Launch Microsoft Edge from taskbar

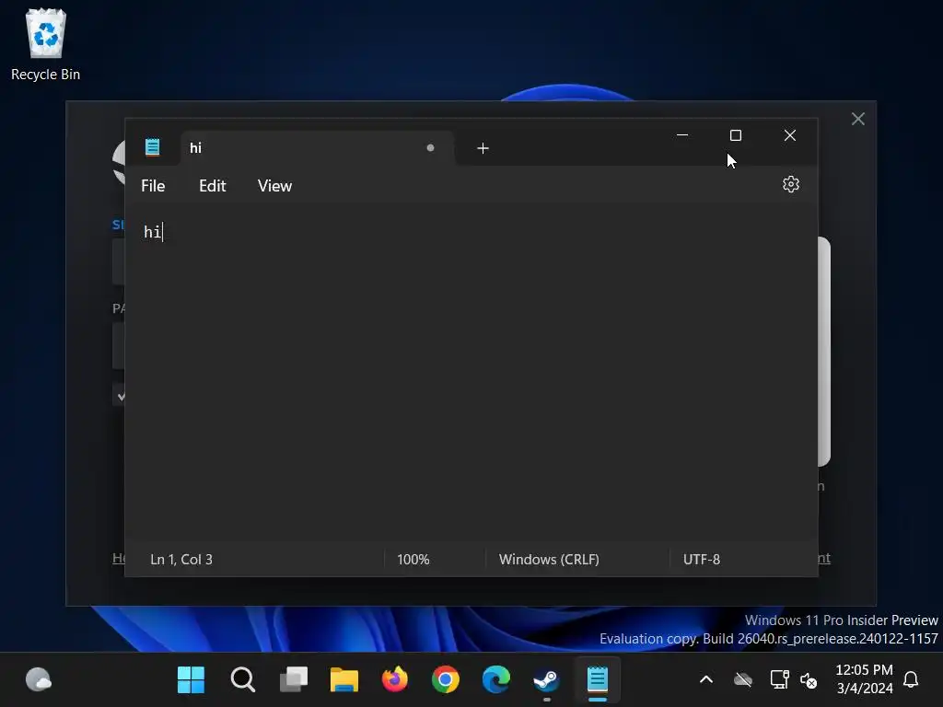(496, 680)
